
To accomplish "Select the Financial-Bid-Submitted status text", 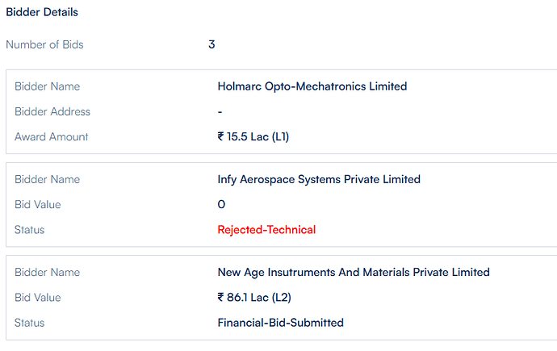I will point(281,323).
